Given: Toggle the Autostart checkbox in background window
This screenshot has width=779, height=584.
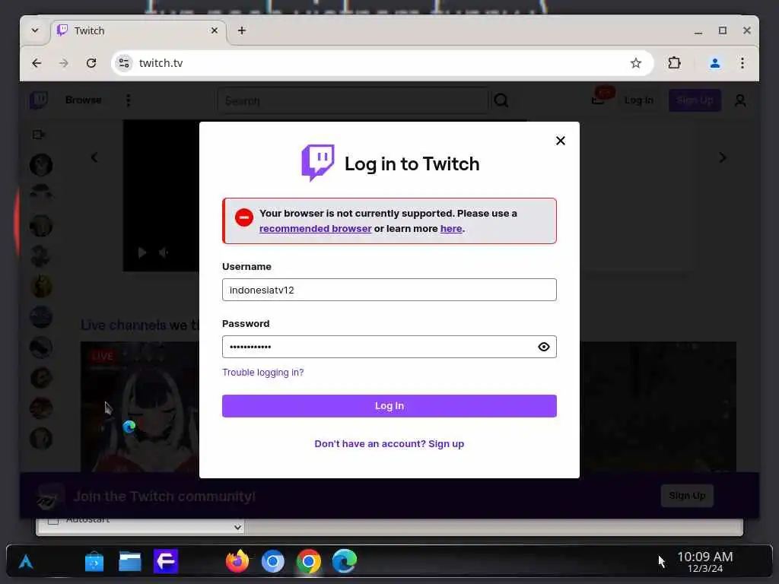Looking at the screenshot, I should pos(53,522).
